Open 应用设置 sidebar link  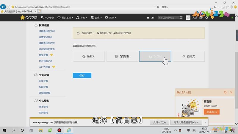point(43,87)
